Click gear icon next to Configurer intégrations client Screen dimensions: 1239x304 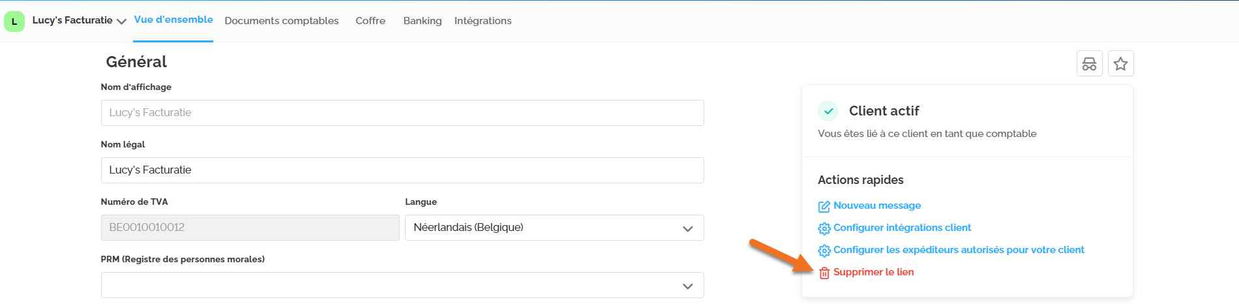tap(824, 228)
